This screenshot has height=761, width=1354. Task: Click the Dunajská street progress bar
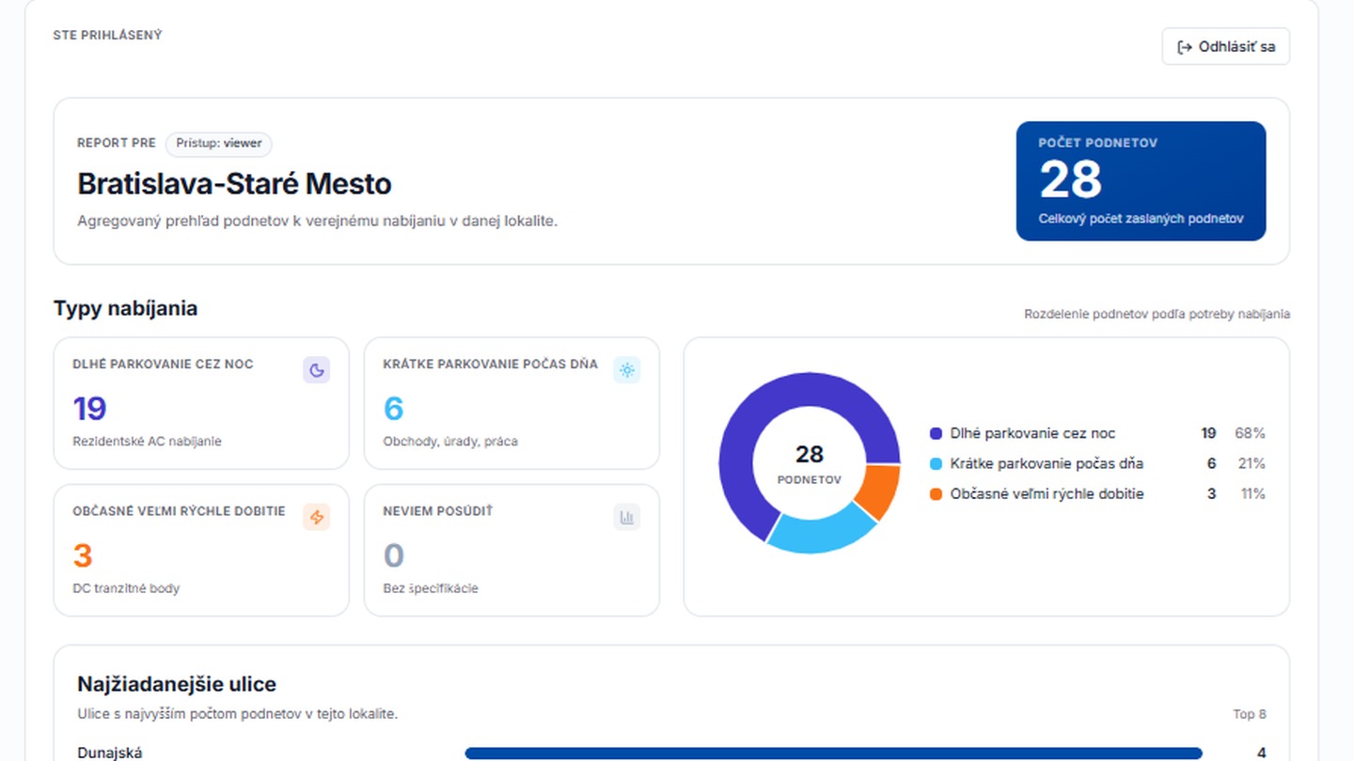(833, 753)
